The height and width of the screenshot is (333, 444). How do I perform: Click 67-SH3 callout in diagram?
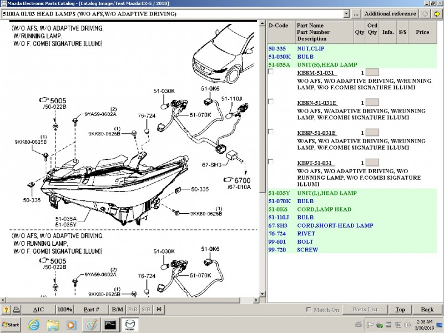211,164
